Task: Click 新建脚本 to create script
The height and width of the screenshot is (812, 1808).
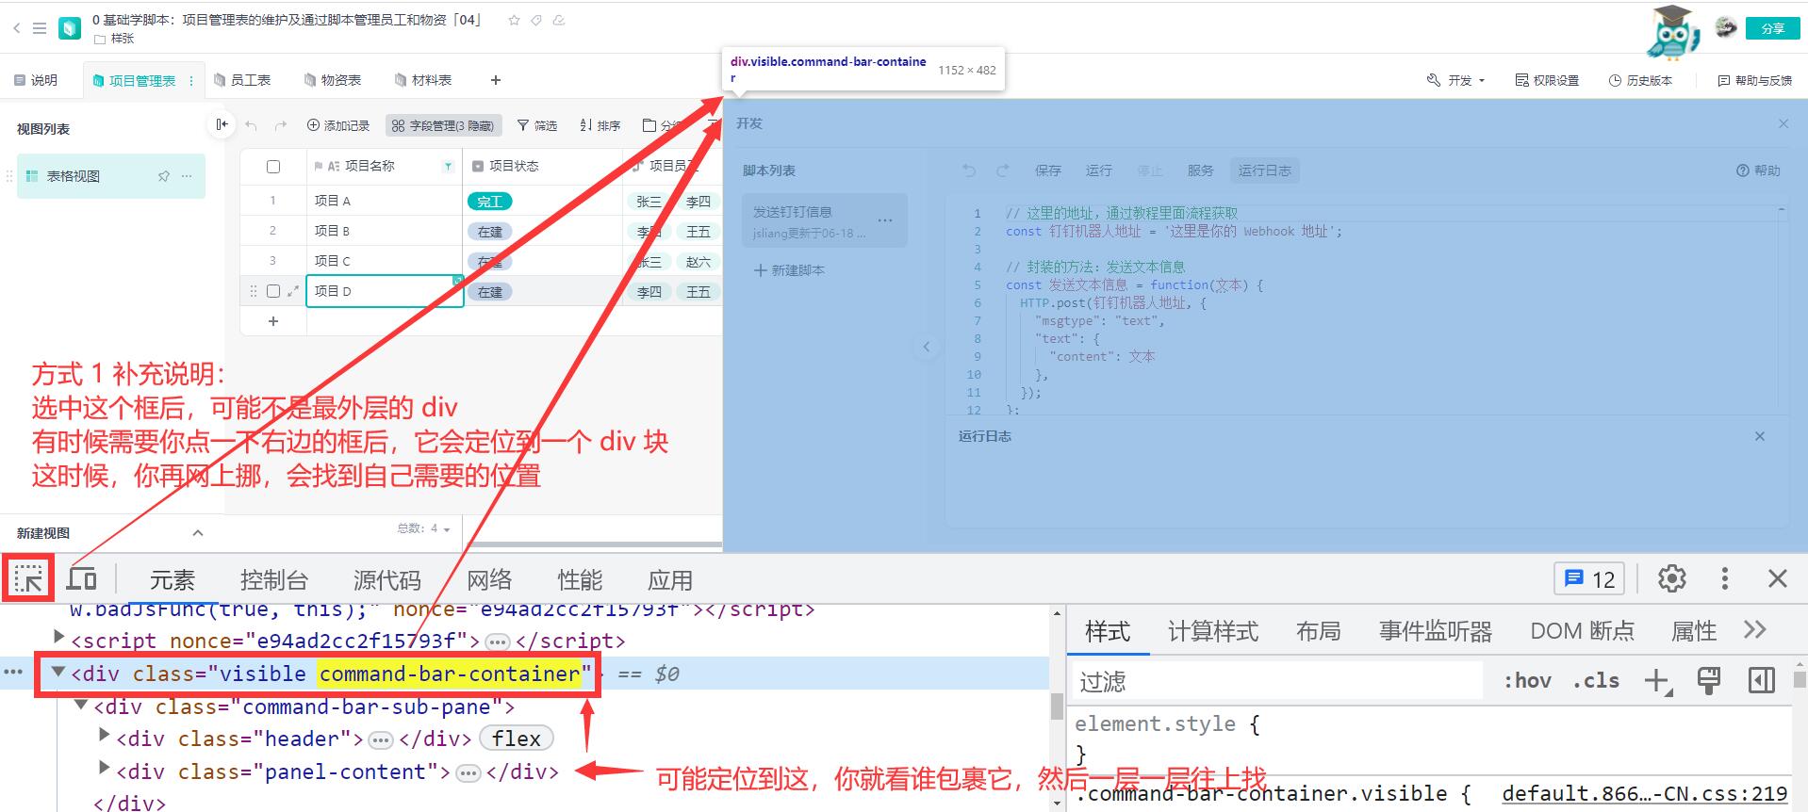Action: tap(790, 270)
